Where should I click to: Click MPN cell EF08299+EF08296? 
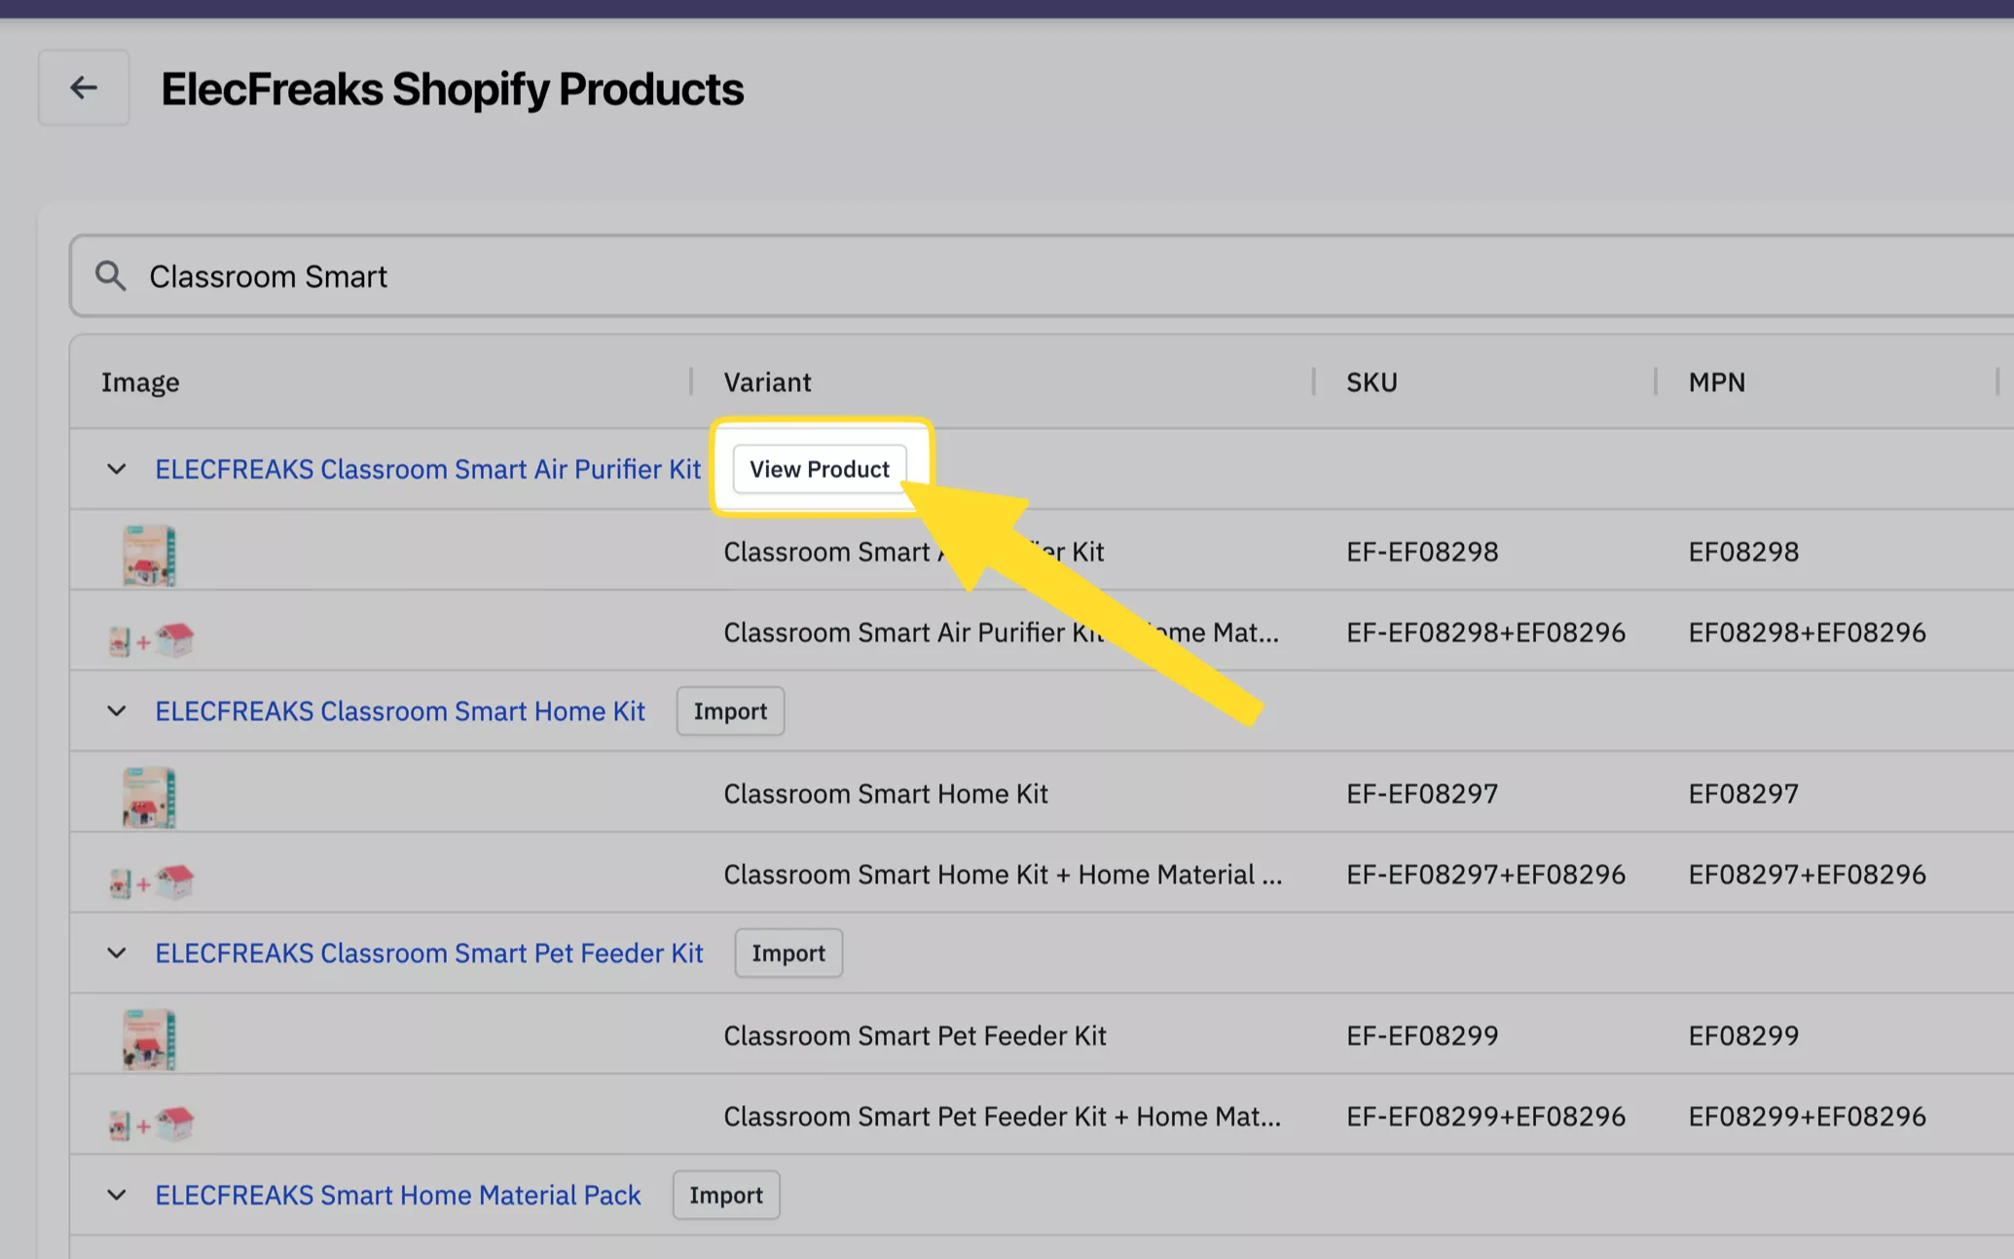[1807, 1117]
